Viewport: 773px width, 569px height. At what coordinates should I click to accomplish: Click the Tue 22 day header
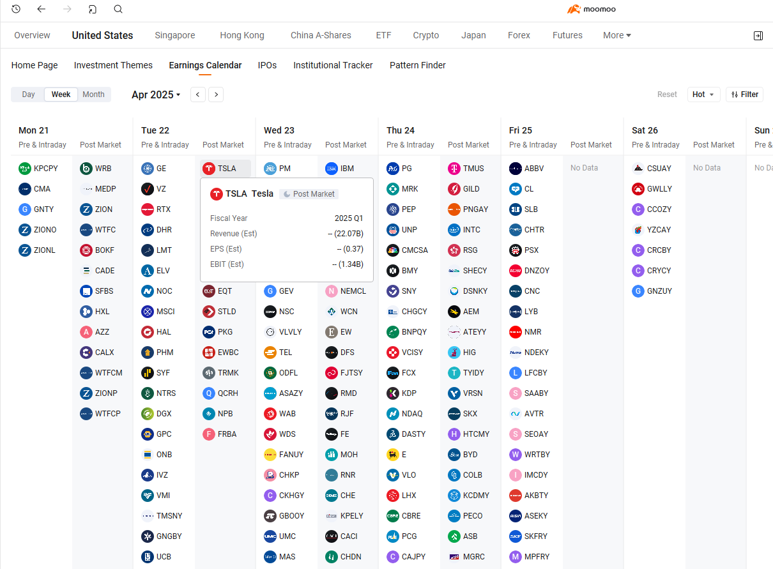click(155, 130)
